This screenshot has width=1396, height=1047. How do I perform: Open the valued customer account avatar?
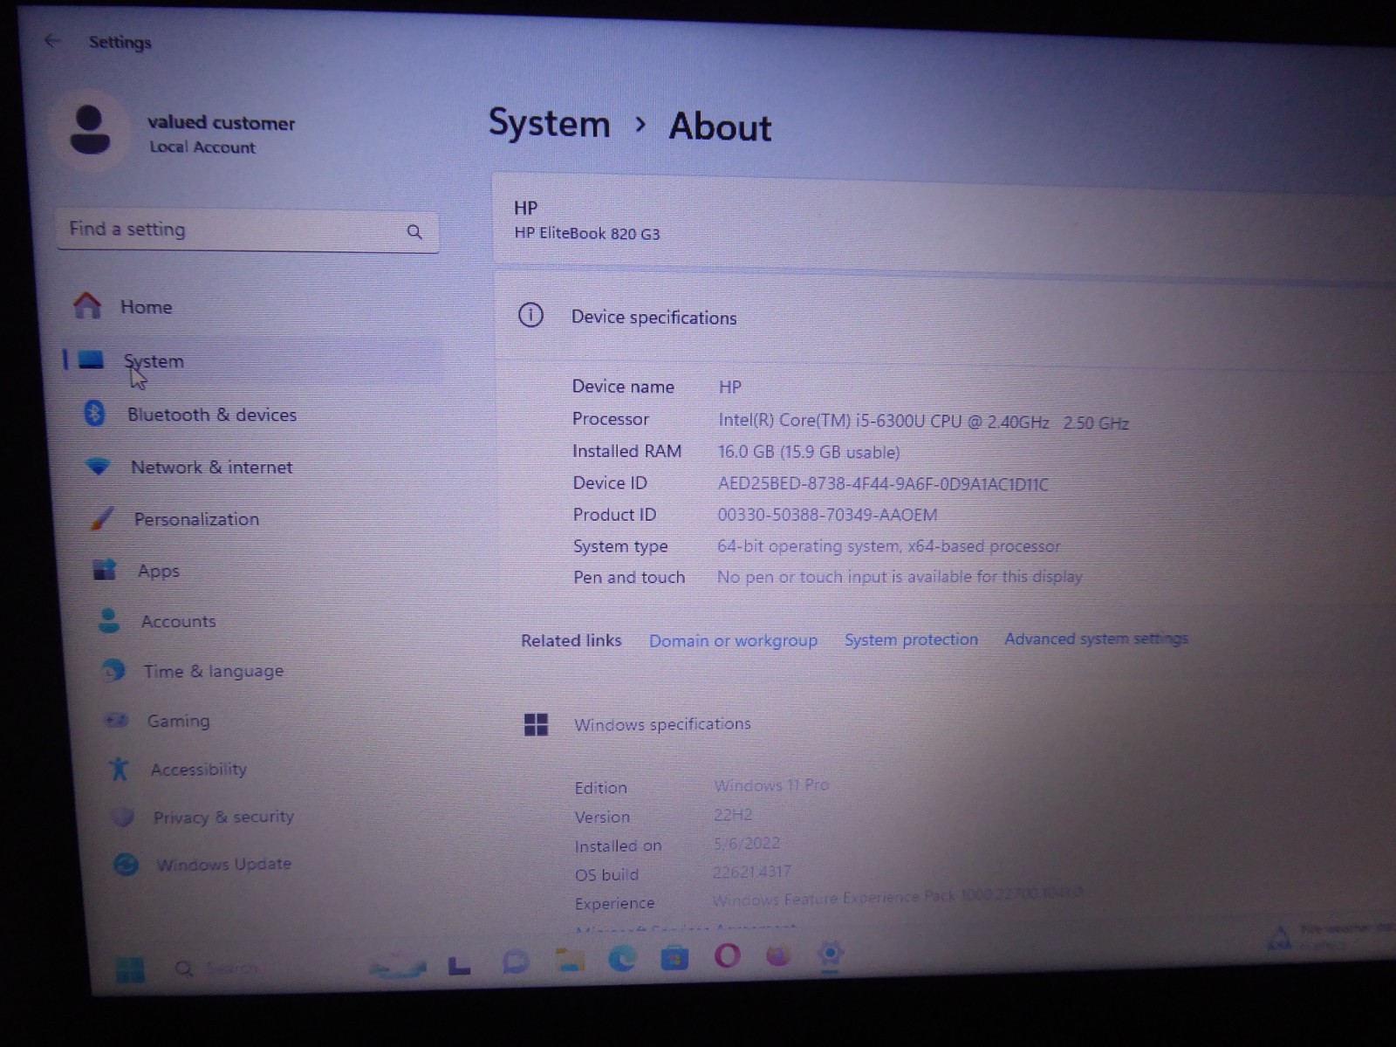89,131
